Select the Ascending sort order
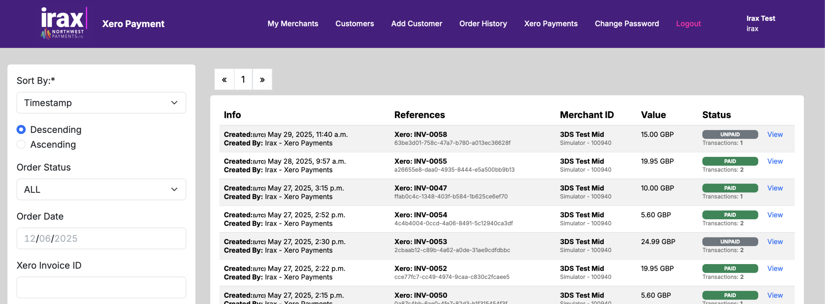Image resolution: width=825 pixels, height=304 pixels. point(21,145)
